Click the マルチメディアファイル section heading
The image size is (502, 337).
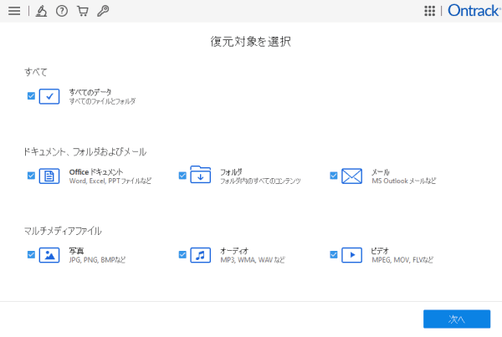(x=63, y=231)
